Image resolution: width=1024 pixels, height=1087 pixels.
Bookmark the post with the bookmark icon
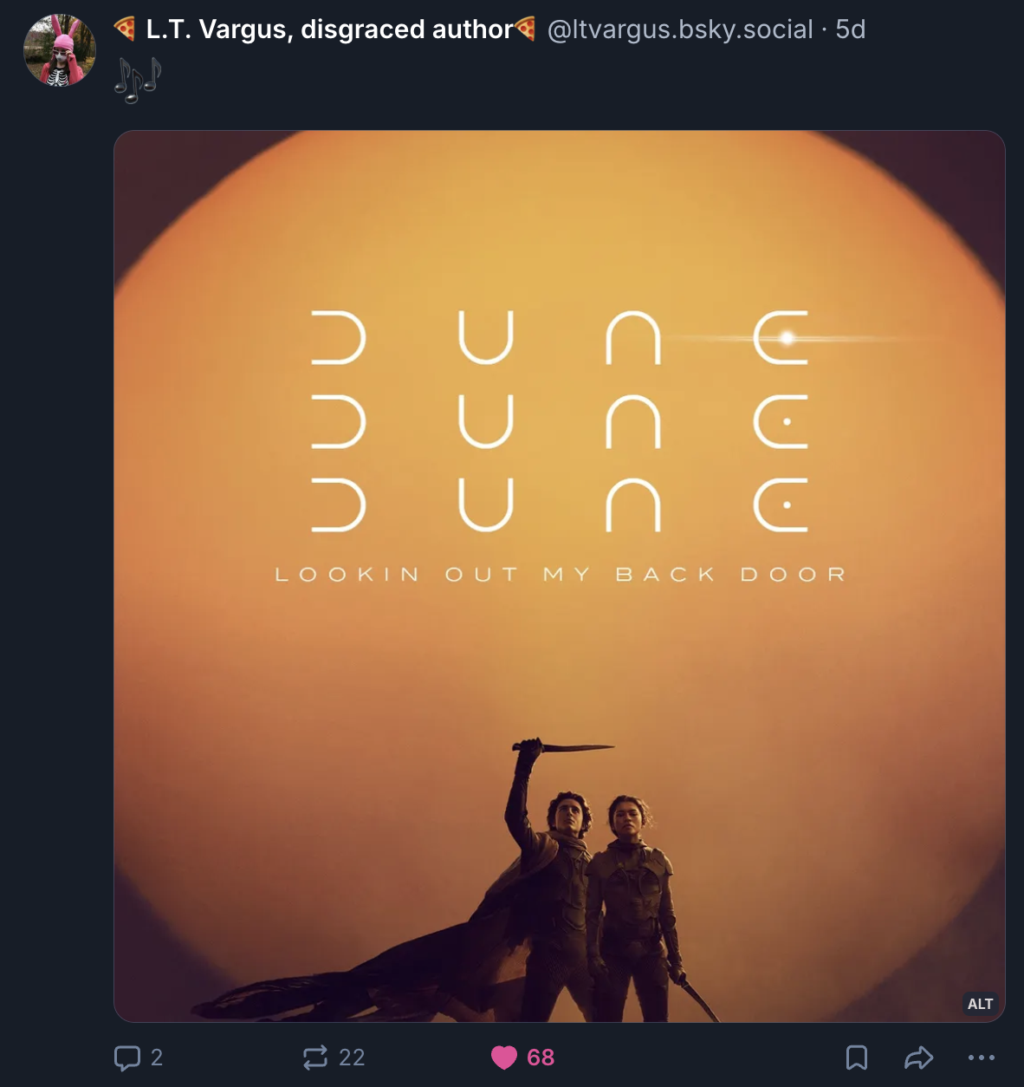tap(858, 1058)
